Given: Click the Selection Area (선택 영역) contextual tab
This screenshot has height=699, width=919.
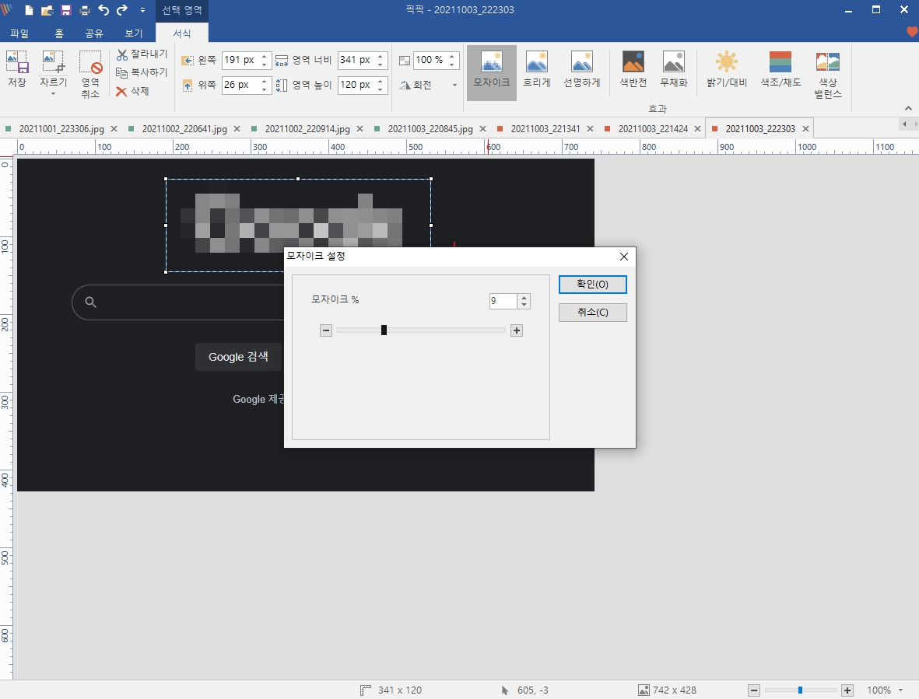Looking at the screenshot, I should pyautogui.click(x=181, y=10).
